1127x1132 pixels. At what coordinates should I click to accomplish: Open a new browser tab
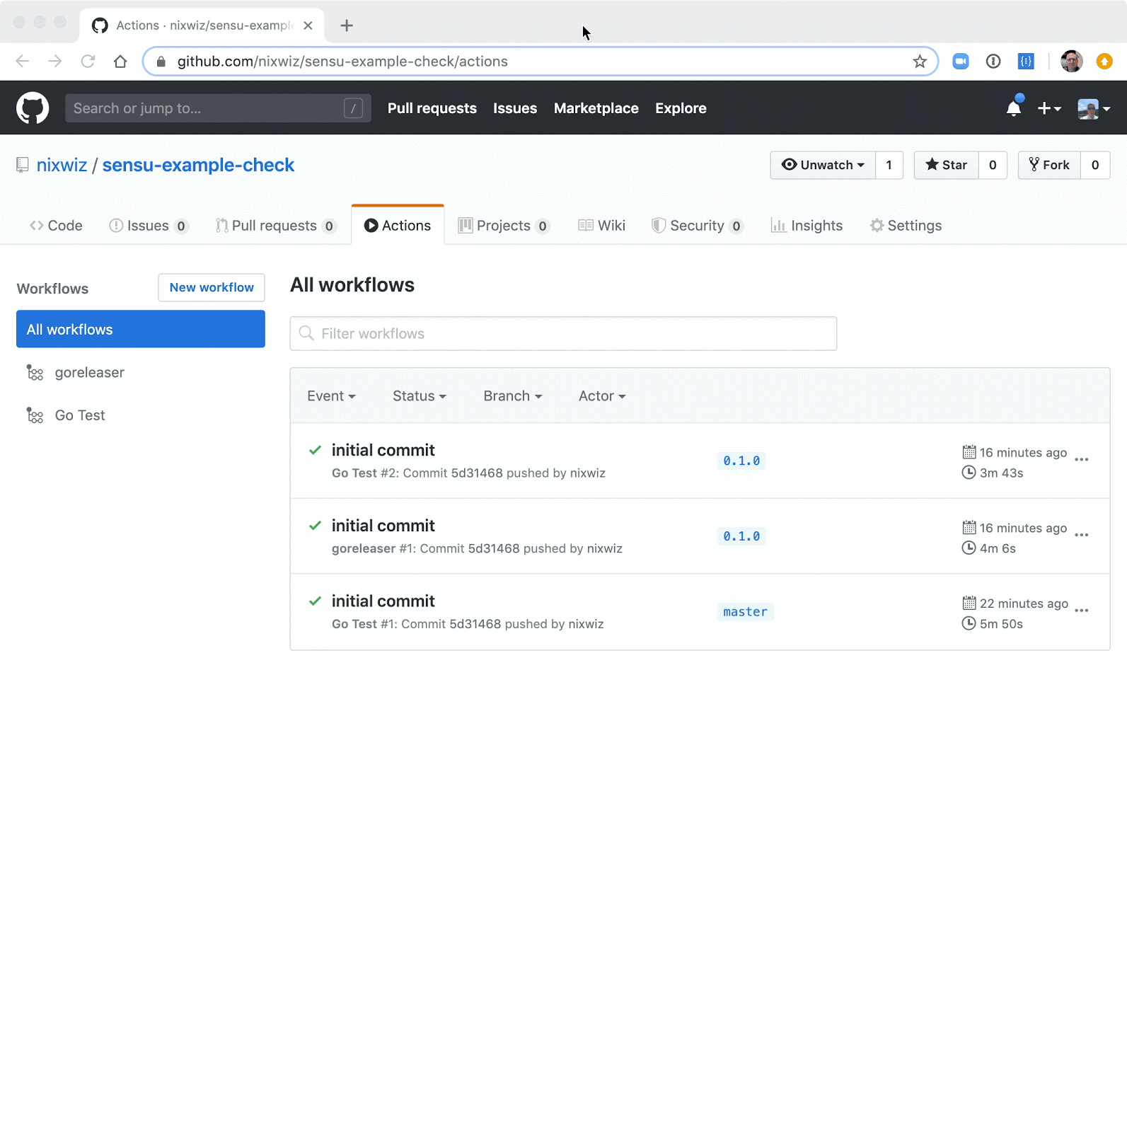(x=347, y=25)
